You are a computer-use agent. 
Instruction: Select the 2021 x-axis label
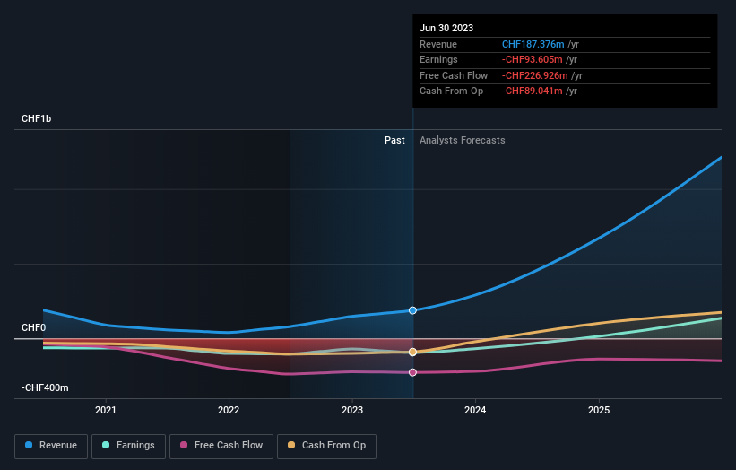[106, 411]
